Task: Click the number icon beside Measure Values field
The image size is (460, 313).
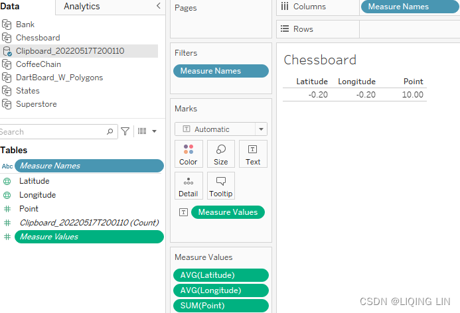Action: click(x=7, y=237)
